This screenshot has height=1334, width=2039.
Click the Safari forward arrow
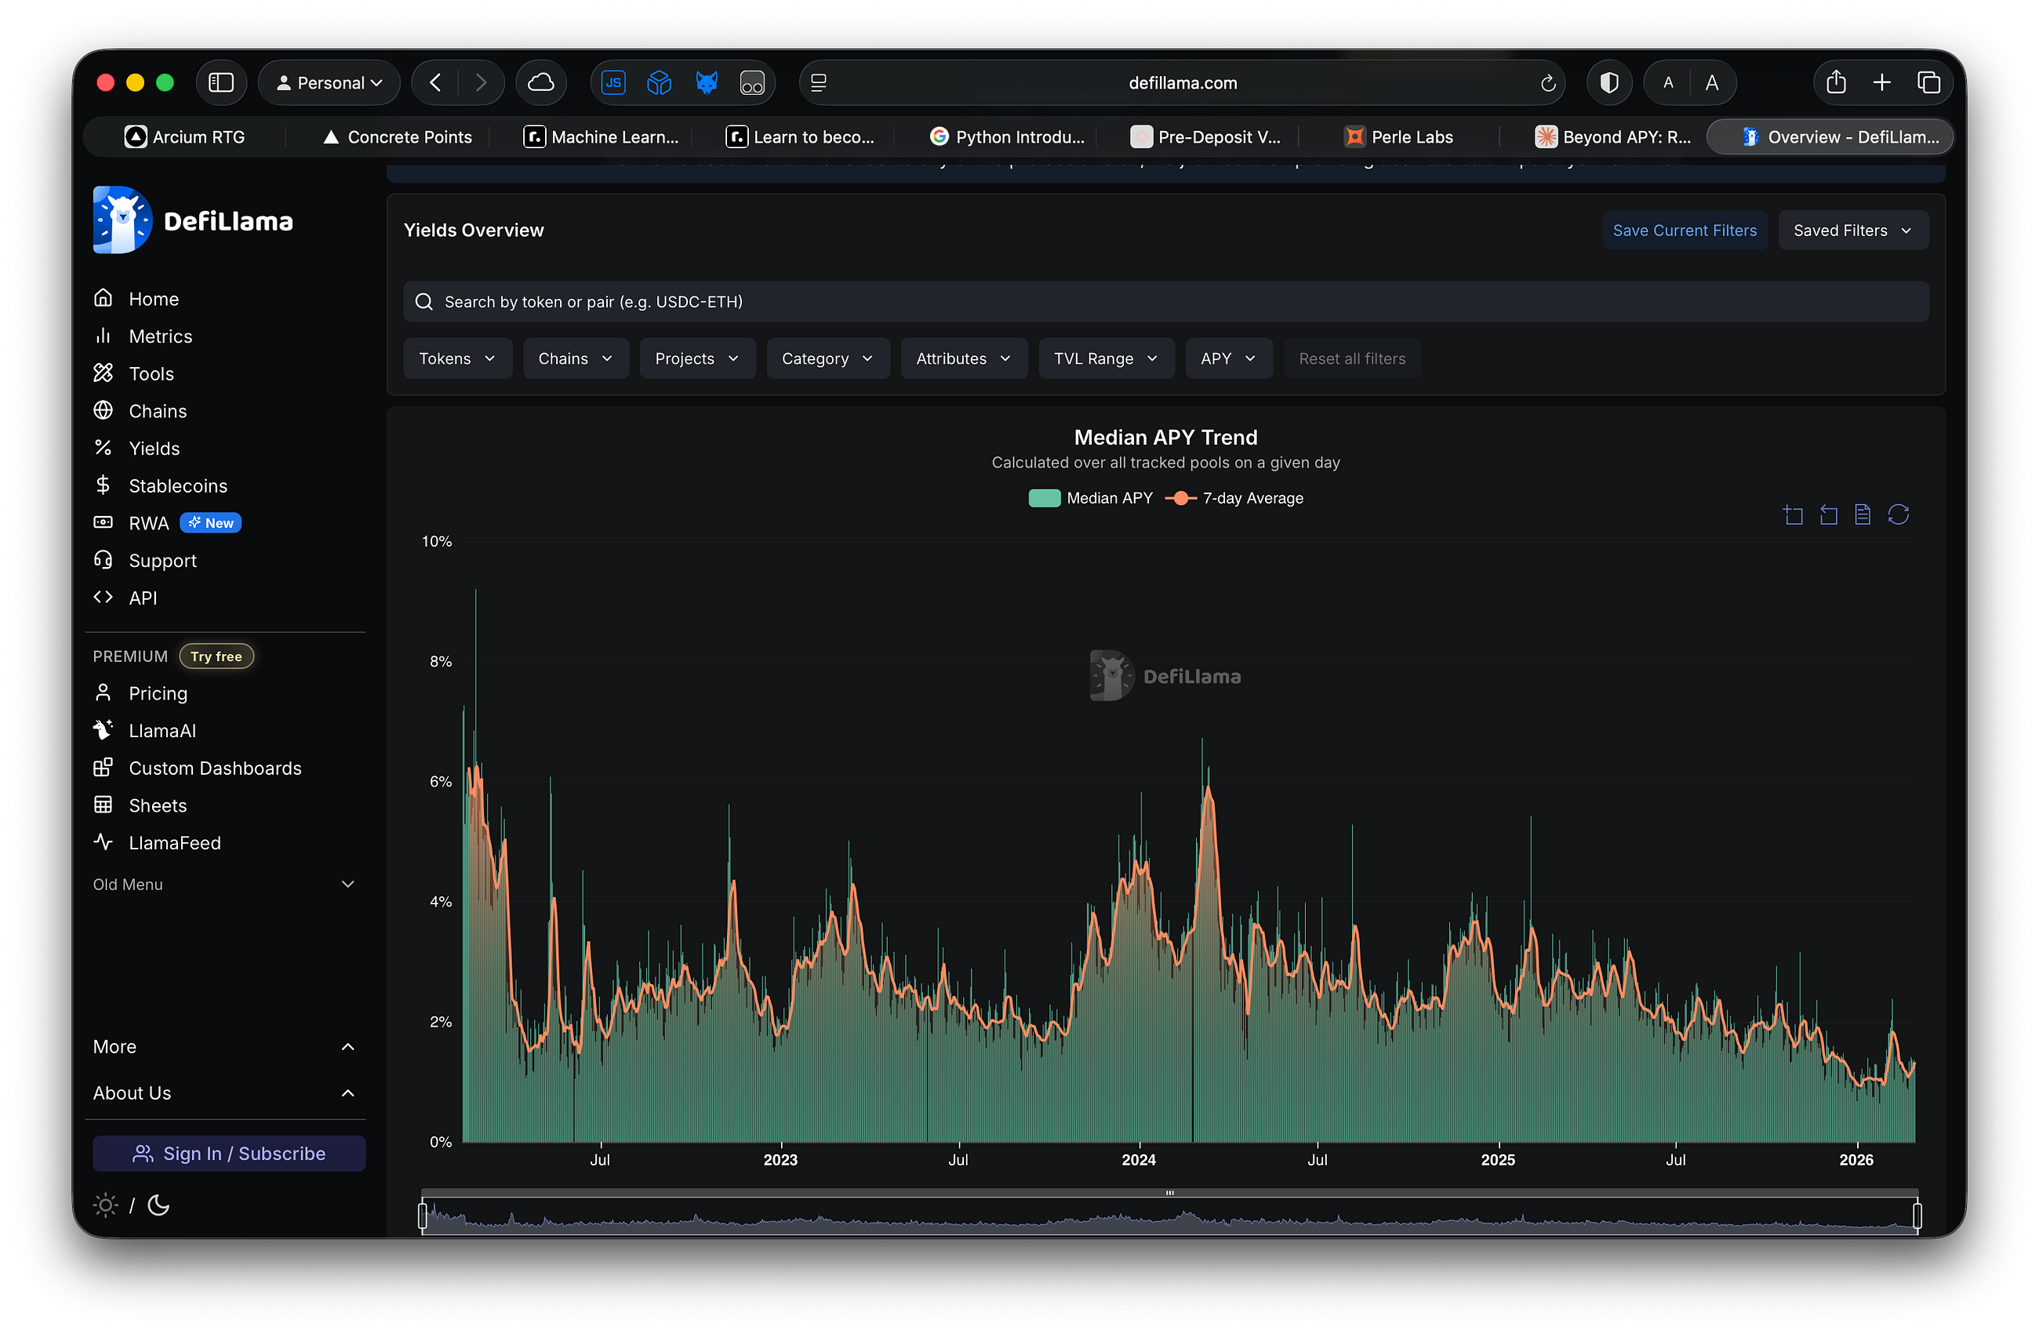pyautogui.click(x=481, y=83)
